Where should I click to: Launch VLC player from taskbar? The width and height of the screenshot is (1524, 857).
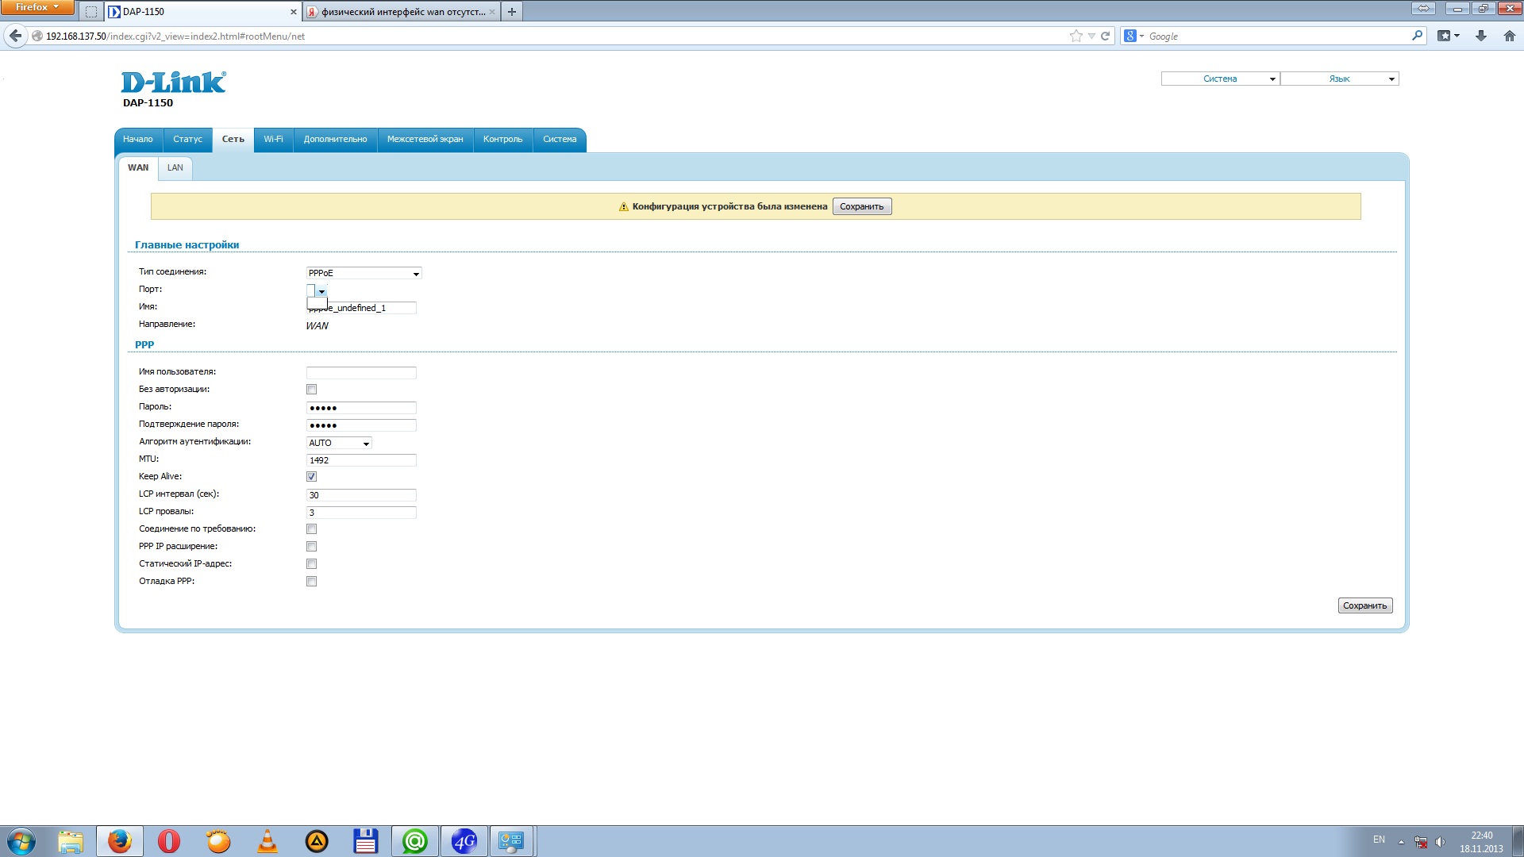(x=267, y=841)
